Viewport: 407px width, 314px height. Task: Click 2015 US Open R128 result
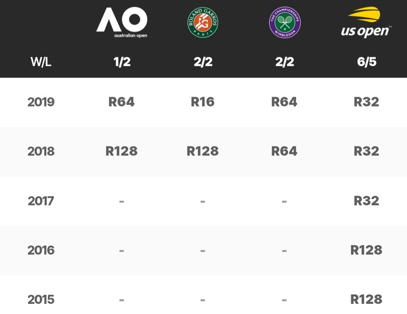366,299
